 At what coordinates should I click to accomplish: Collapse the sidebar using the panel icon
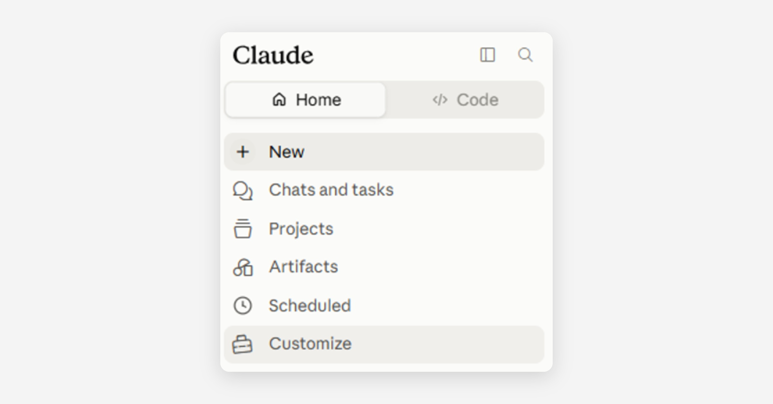point(487,55)
